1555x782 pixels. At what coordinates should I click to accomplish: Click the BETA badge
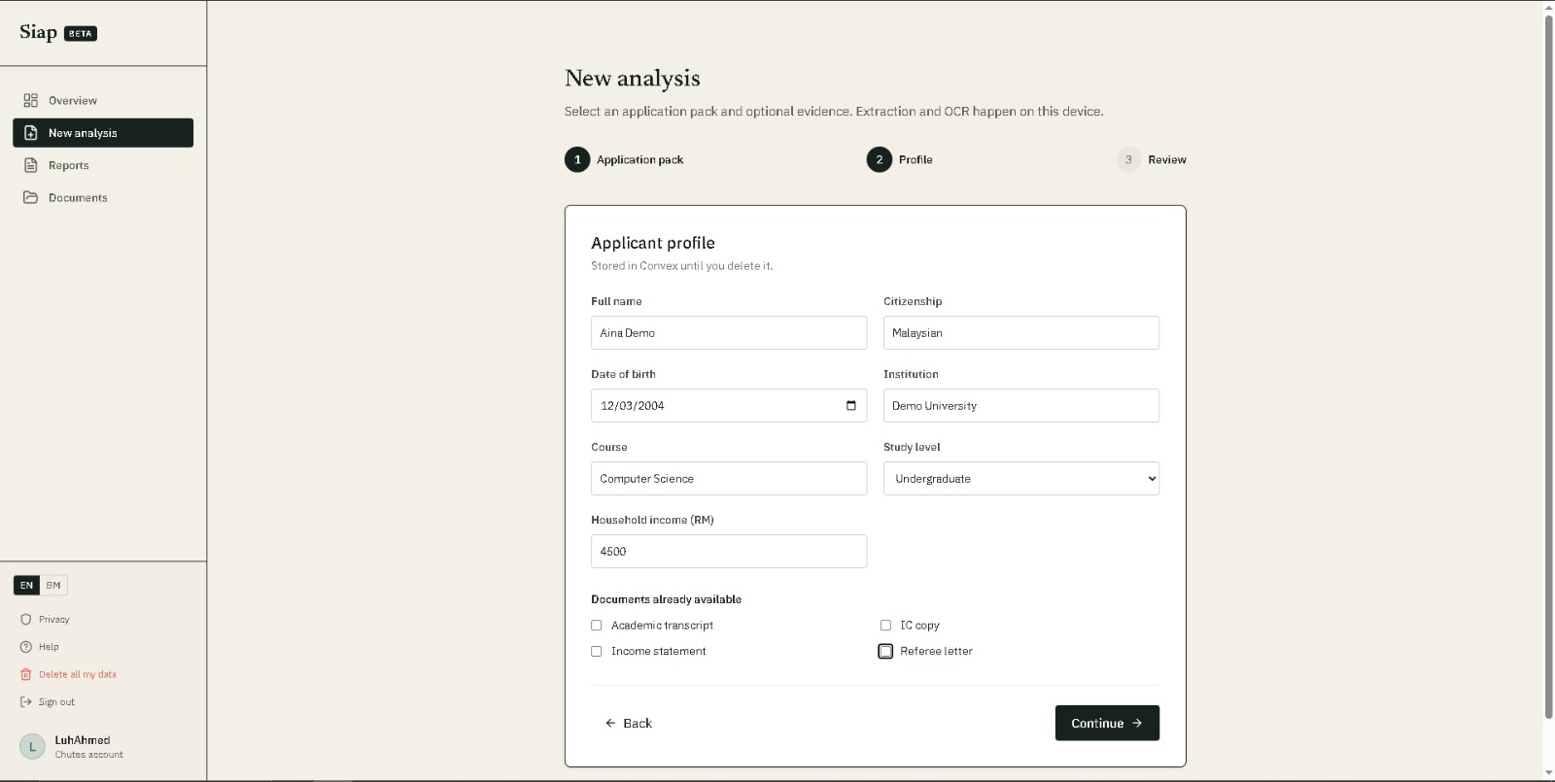[81, 33]
